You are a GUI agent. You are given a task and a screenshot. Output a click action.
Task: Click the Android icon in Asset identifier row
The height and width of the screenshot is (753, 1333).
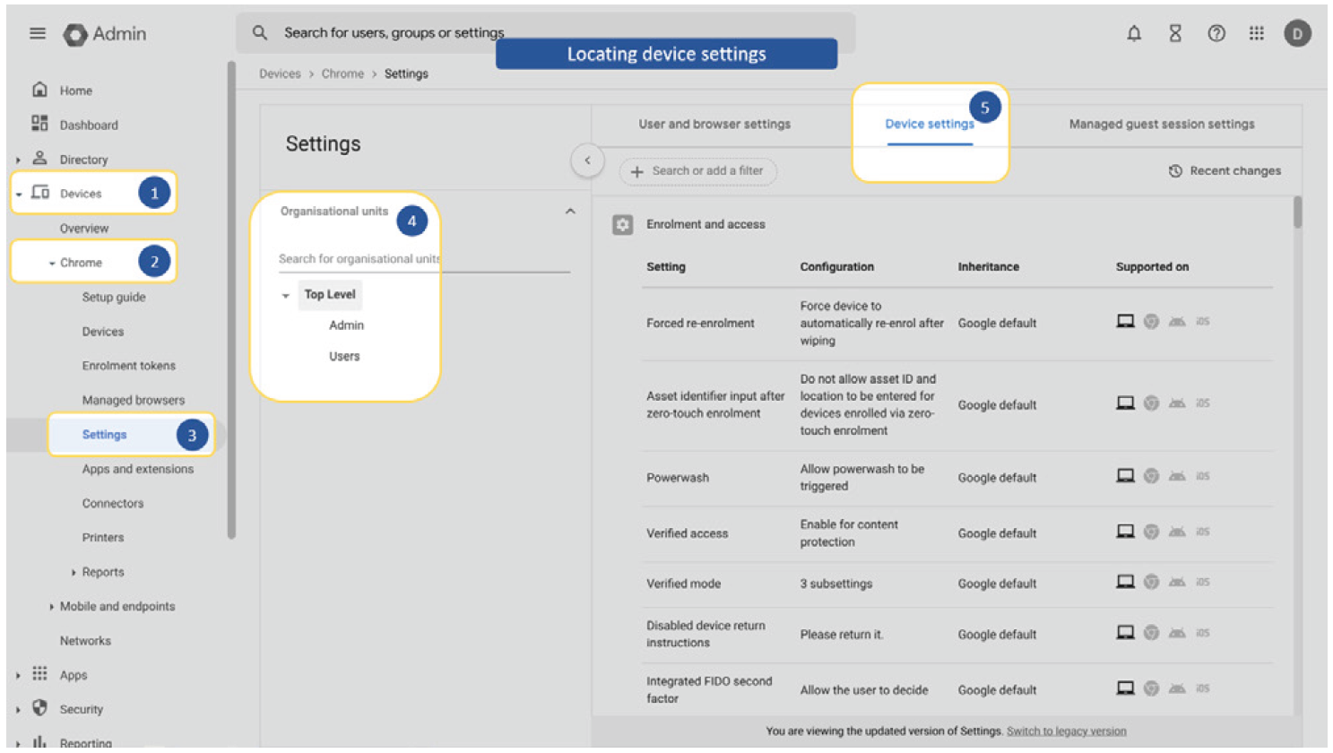pyautogui.click(x=1177, y=403)
